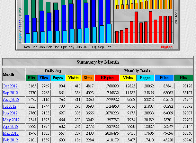Click the Oct label on the chart axis
196x143 pixels.
[x=108, y=47]
